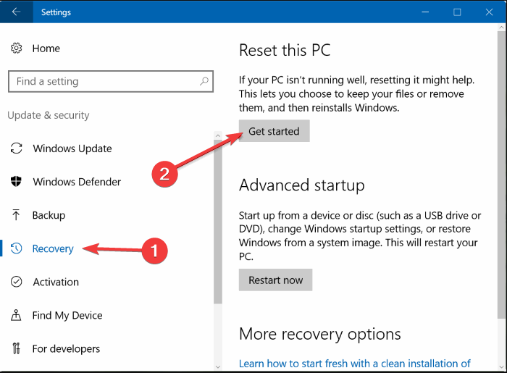Select the Activation checkmark icon
The image size is (507, 373).
pos(16,282)
